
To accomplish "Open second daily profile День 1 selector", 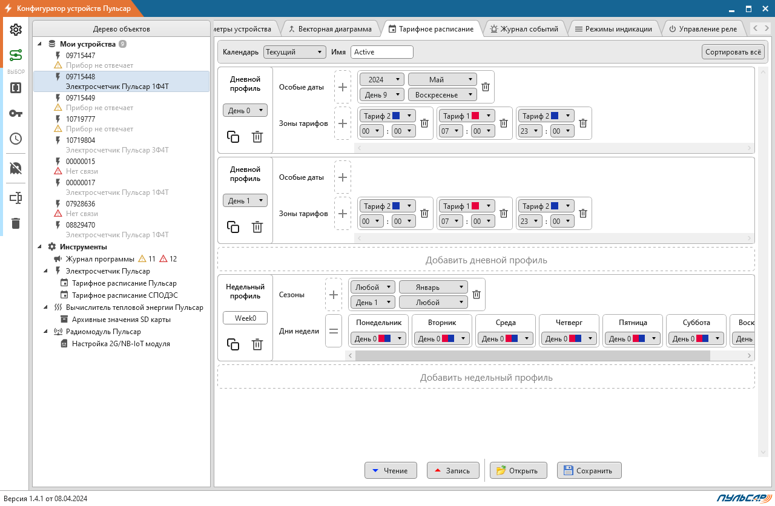I will [x=245, y=200].
